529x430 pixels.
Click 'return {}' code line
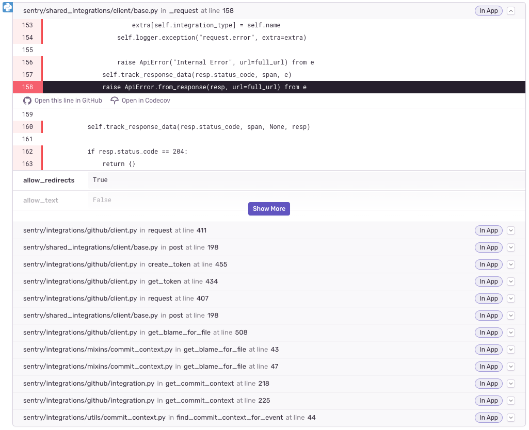[119, 164]
